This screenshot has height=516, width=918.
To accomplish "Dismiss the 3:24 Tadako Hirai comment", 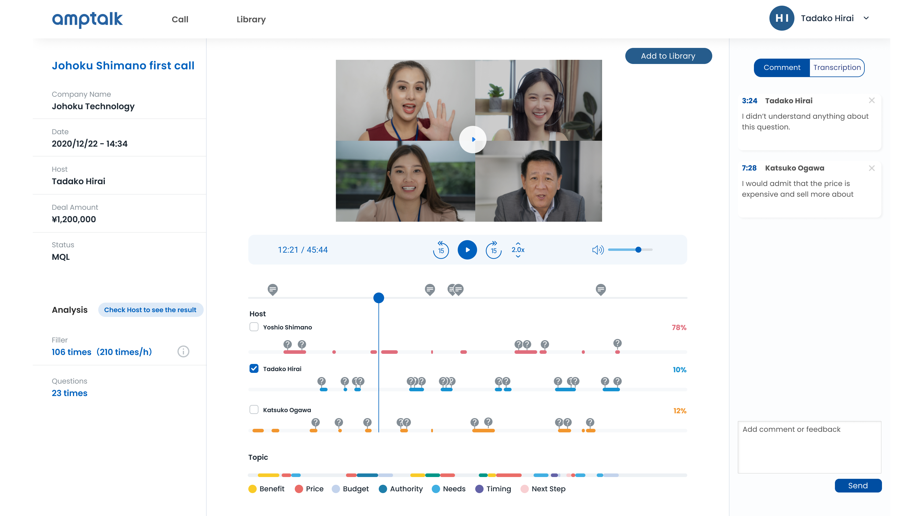I will pyautogui.click(x=872, y=100).
